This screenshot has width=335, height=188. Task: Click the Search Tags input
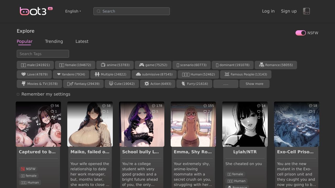pos(43,54)
